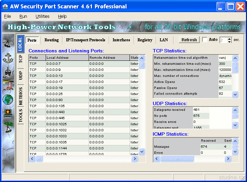Open the Utilities menu
Image resolution: width=247 pixels, height=182 pixels.
coord(42,16)
